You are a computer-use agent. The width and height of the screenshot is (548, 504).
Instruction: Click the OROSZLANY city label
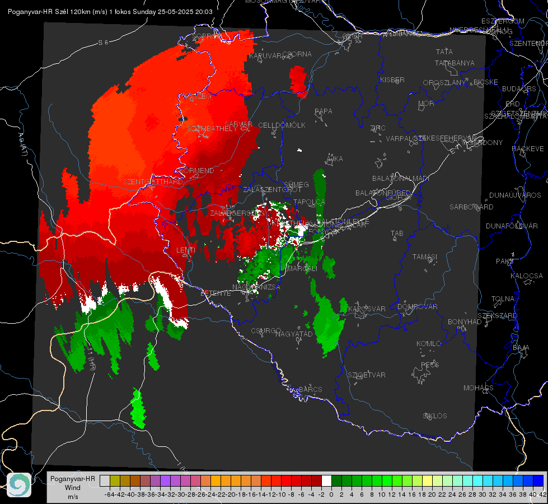tap(444, 83)
